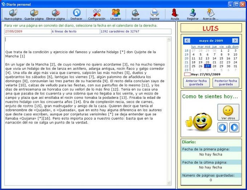Select May 10 in calendar
Screen dimensions: 247x190
pos(235,55)
